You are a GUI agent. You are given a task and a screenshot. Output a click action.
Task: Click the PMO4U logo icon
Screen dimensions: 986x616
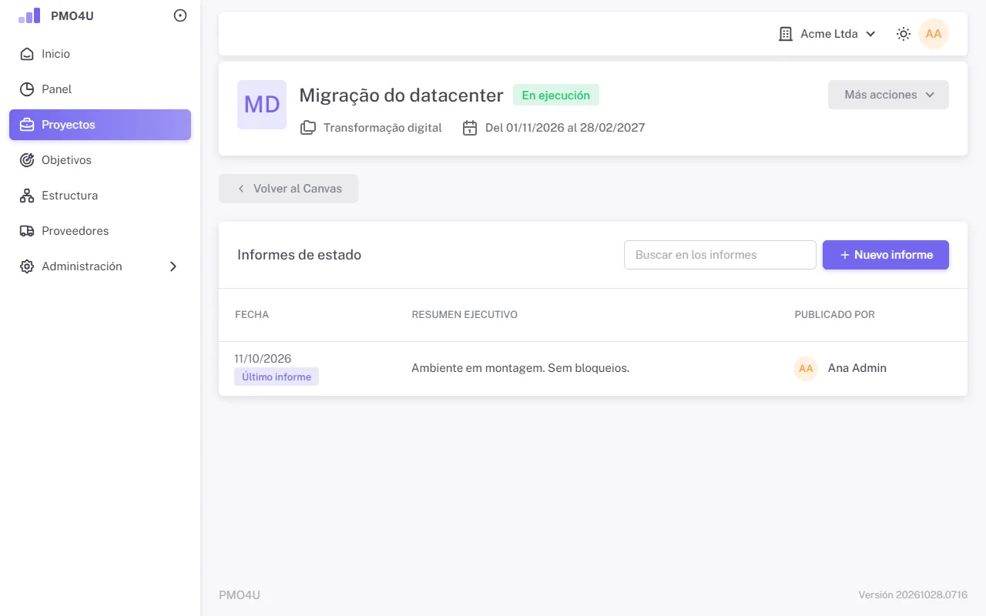click(29, 15)
